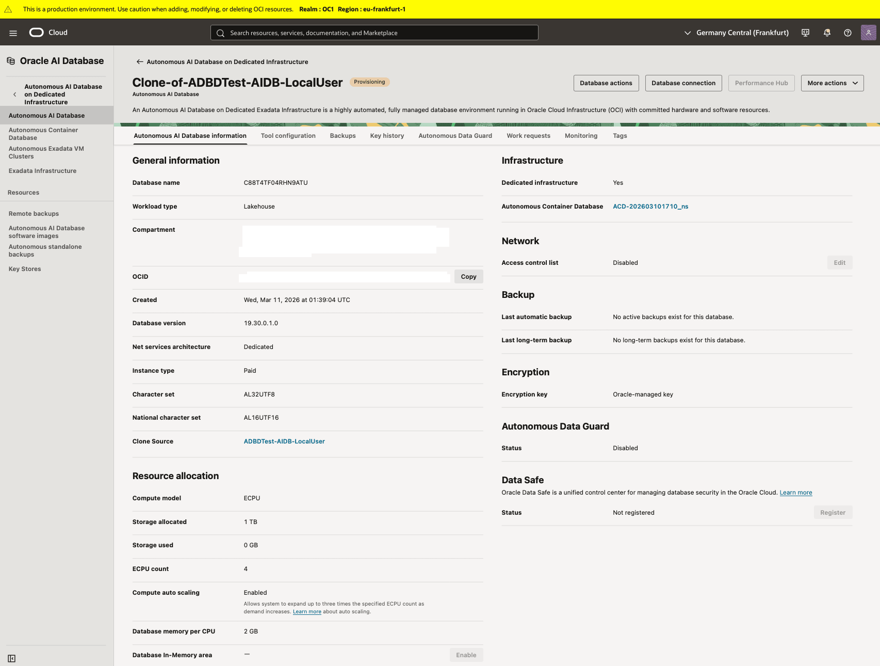The width and height of the screenshot is (880, 666).
Task: Click the Performance Hub button
Action: [761, 83]
